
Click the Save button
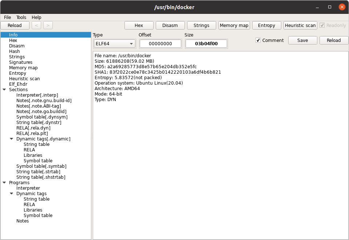303,40
